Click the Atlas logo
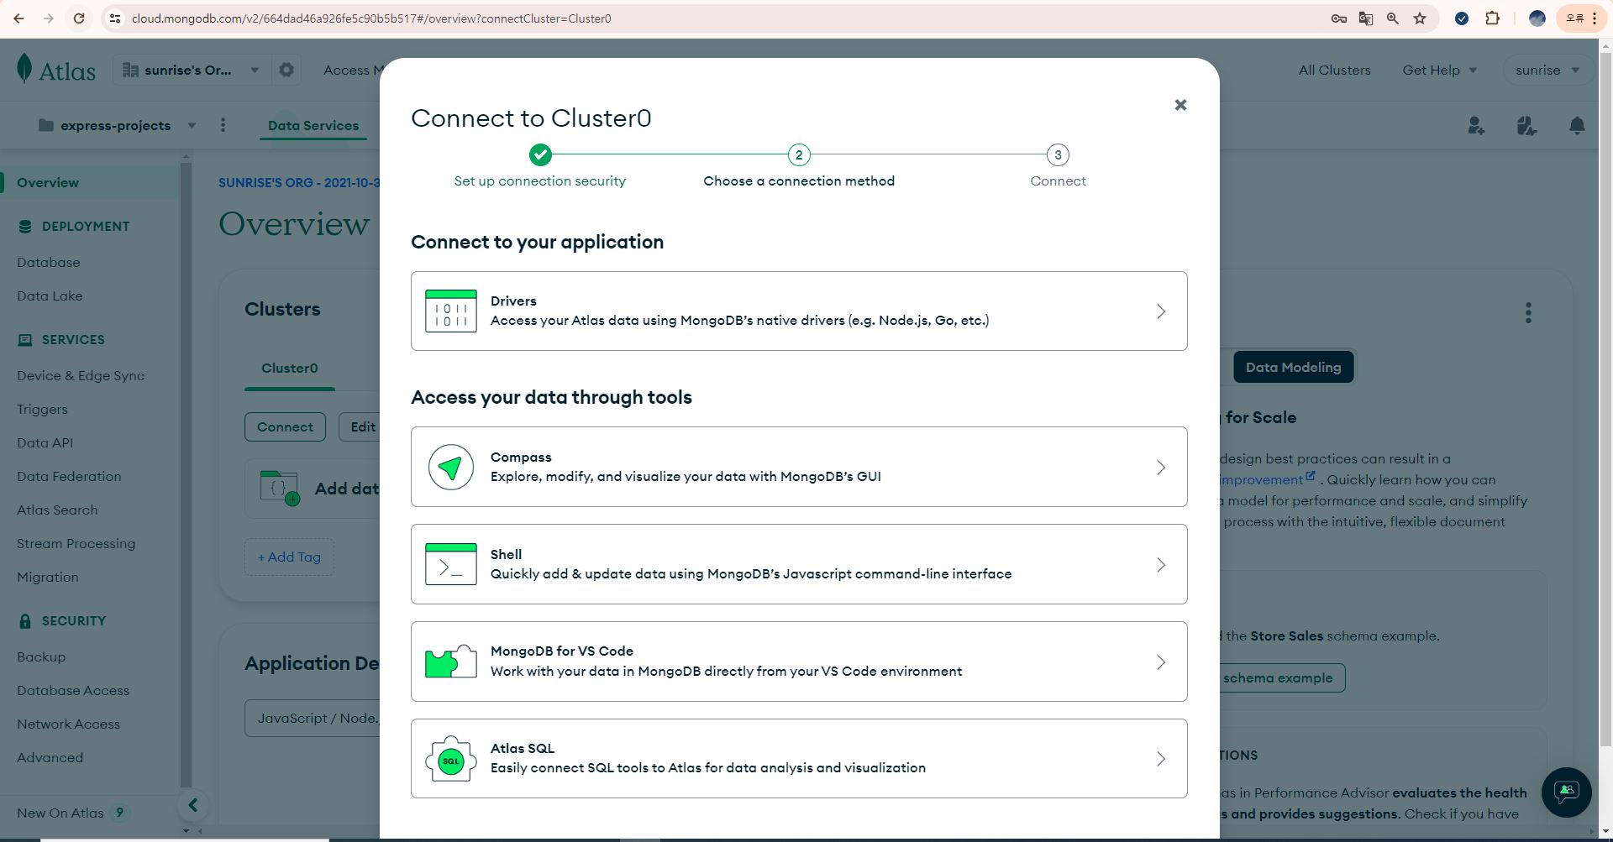 pos(56,70)
